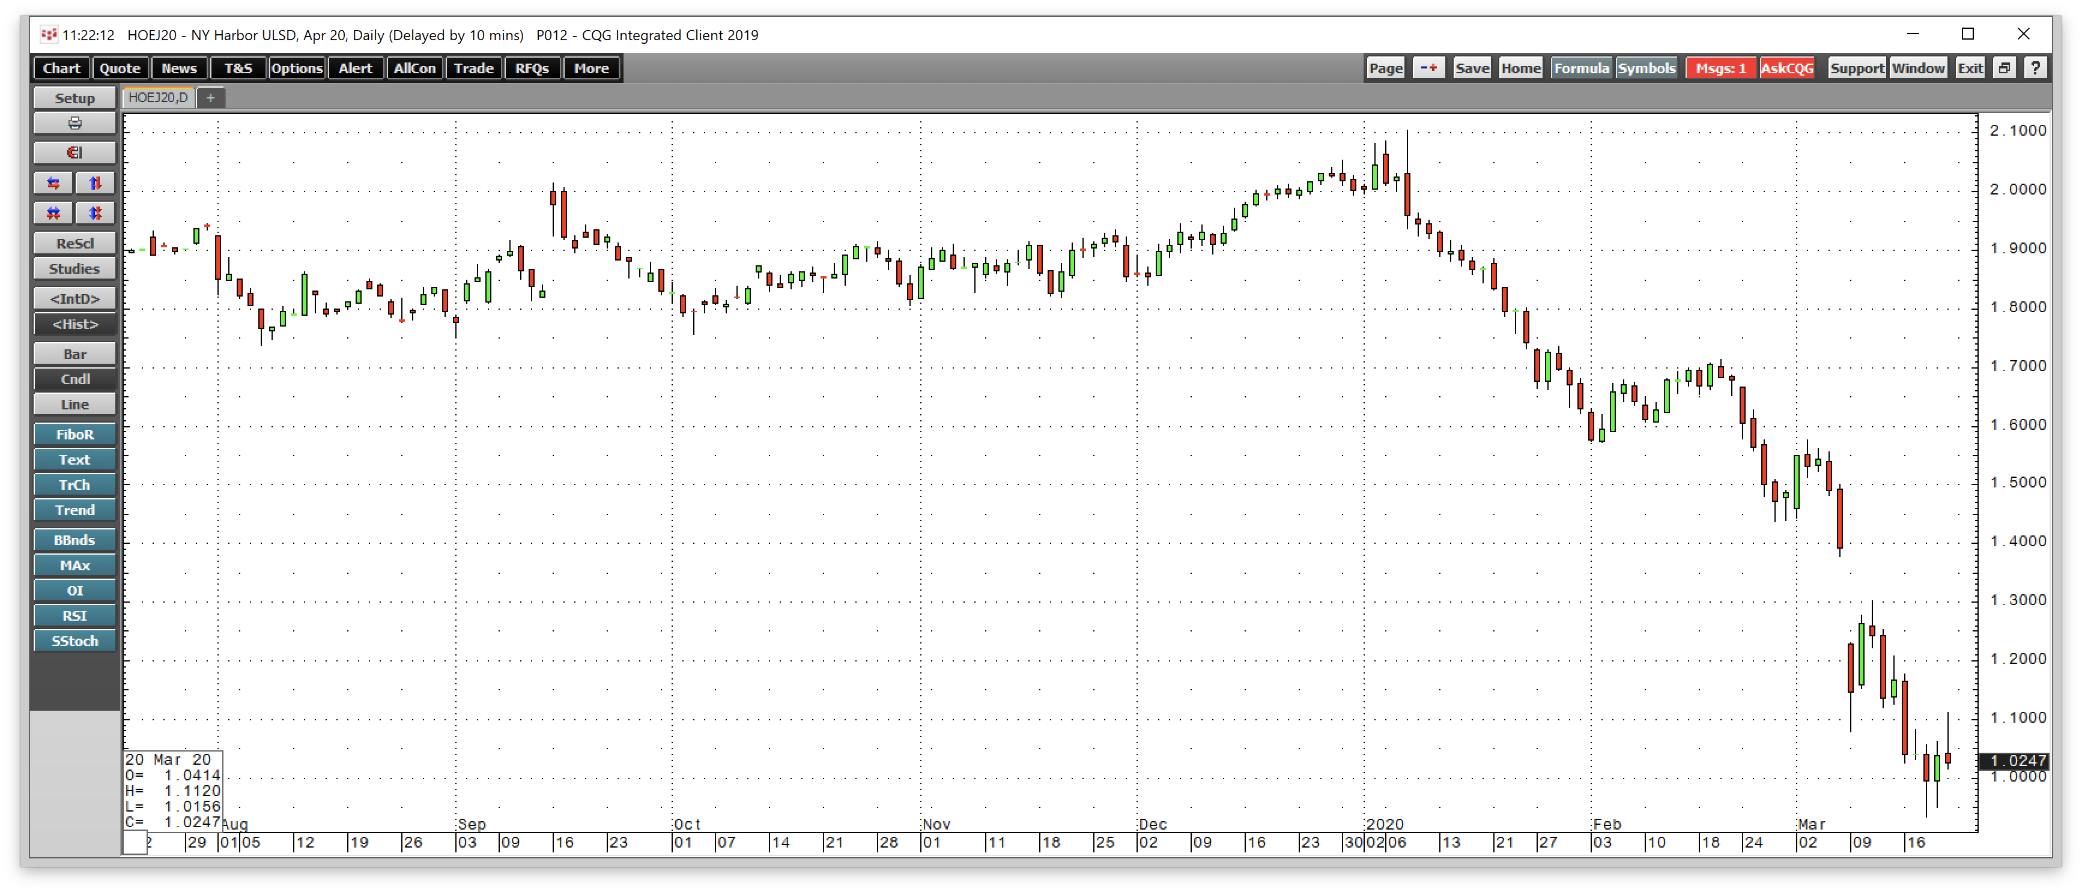Click the vertical compress arrows icon
This screenshot has height=892, width=2082.
[x=96, y=213]
